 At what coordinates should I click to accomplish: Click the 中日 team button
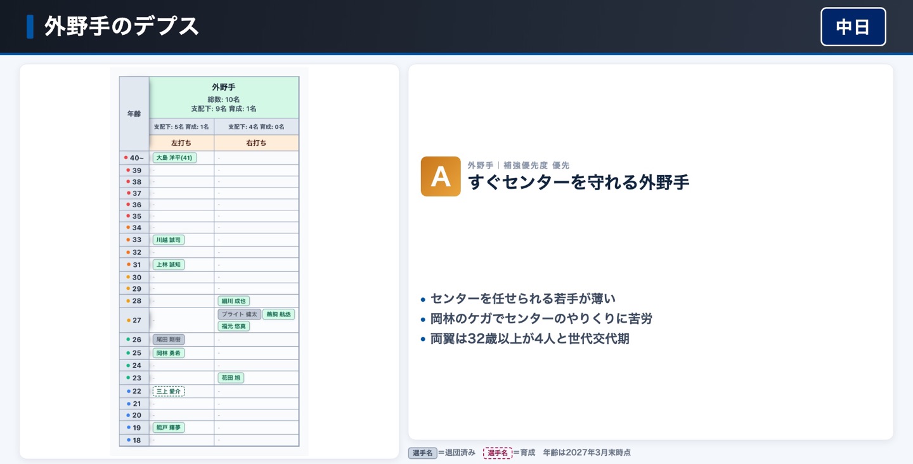pos(853,27)
